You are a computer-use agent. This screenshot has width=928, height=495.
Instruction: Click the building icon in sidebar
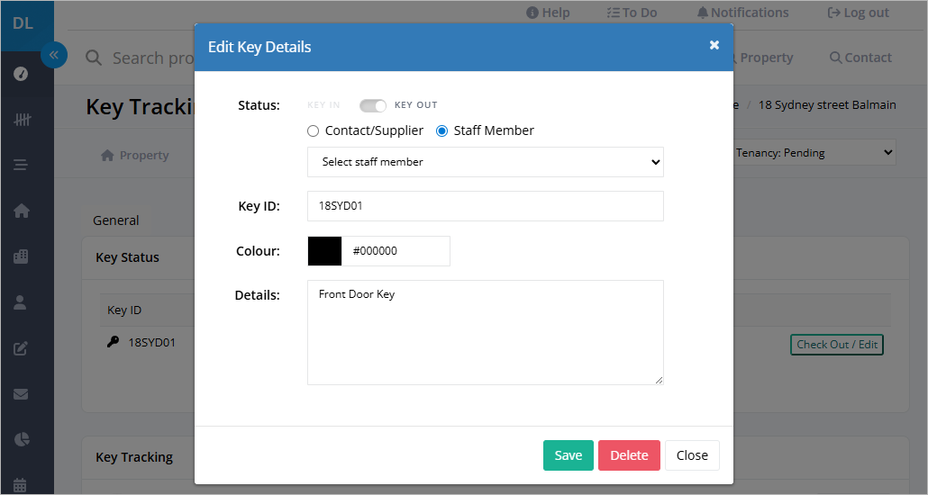point(21,256)
